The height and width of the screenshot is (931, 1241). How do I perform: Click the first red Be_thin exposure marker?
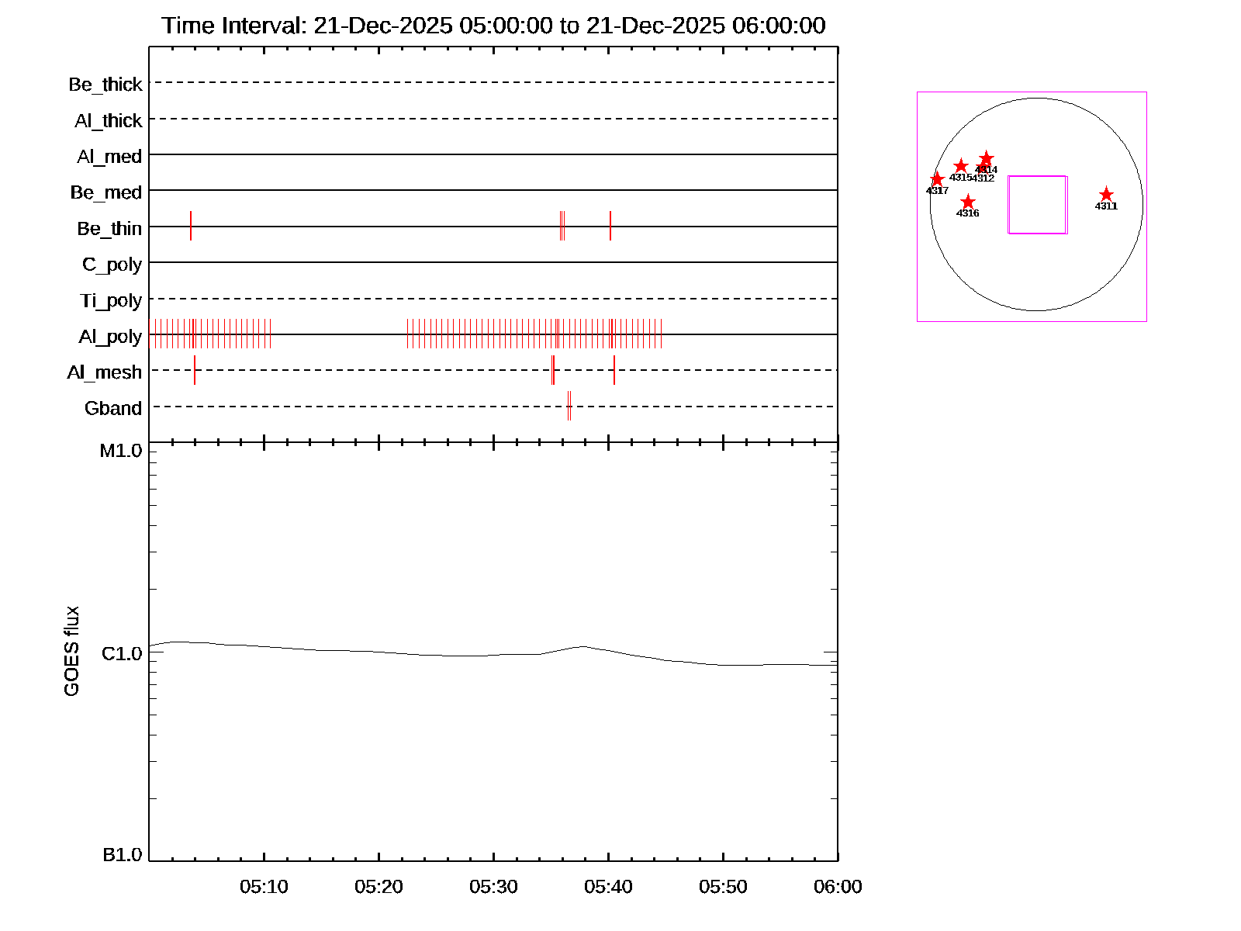pos(191,226)
